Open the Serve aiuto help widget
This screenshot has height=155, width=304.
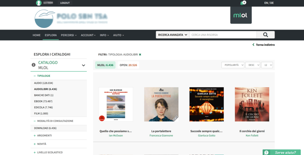tap(283, 152)
